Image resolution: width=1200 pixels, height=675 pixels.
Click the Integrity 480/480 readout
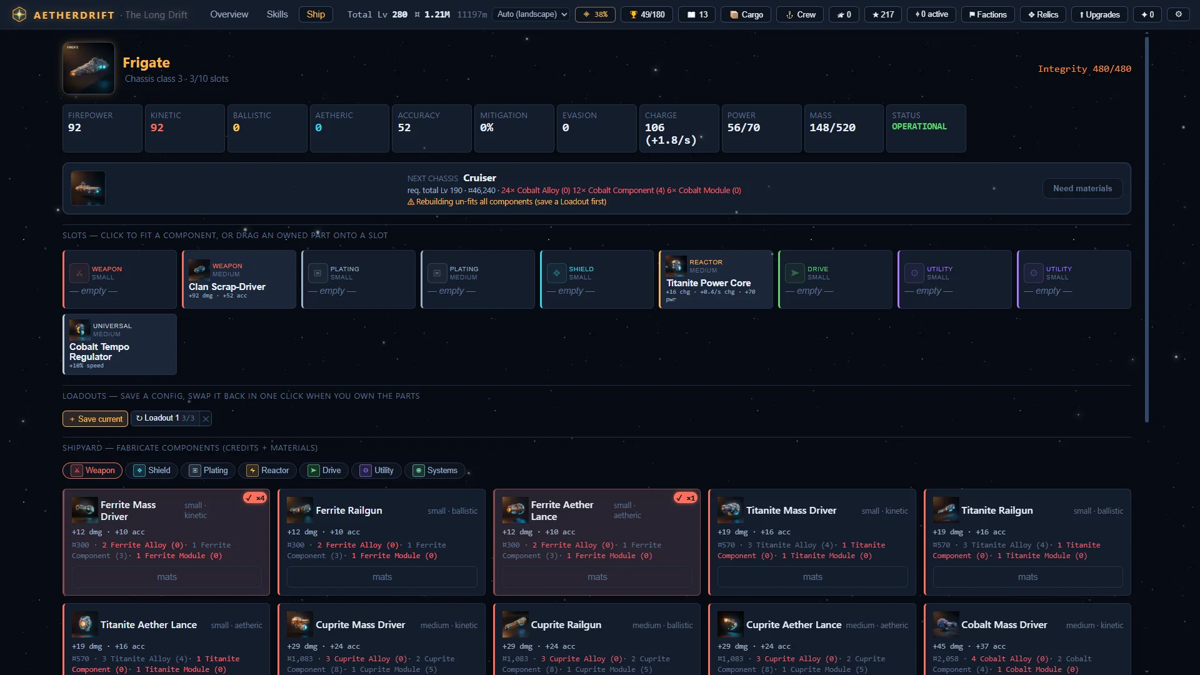(1084, 69)
